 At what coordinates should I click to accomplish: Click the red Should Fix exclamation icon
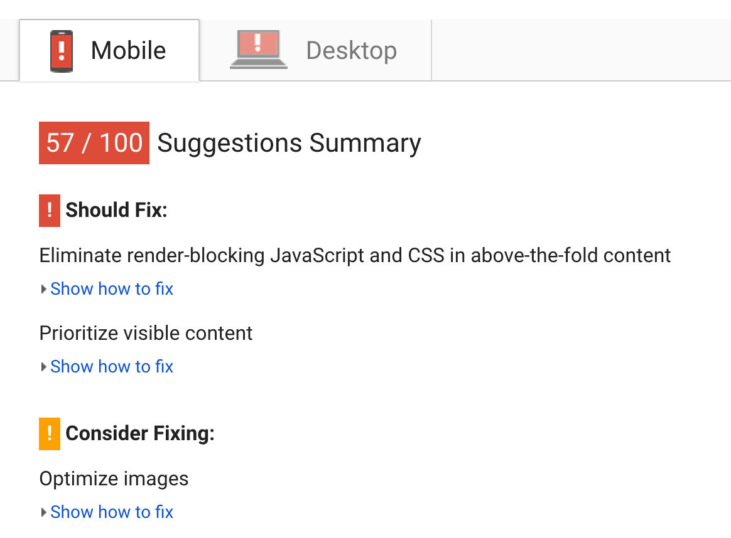[50, 210]
